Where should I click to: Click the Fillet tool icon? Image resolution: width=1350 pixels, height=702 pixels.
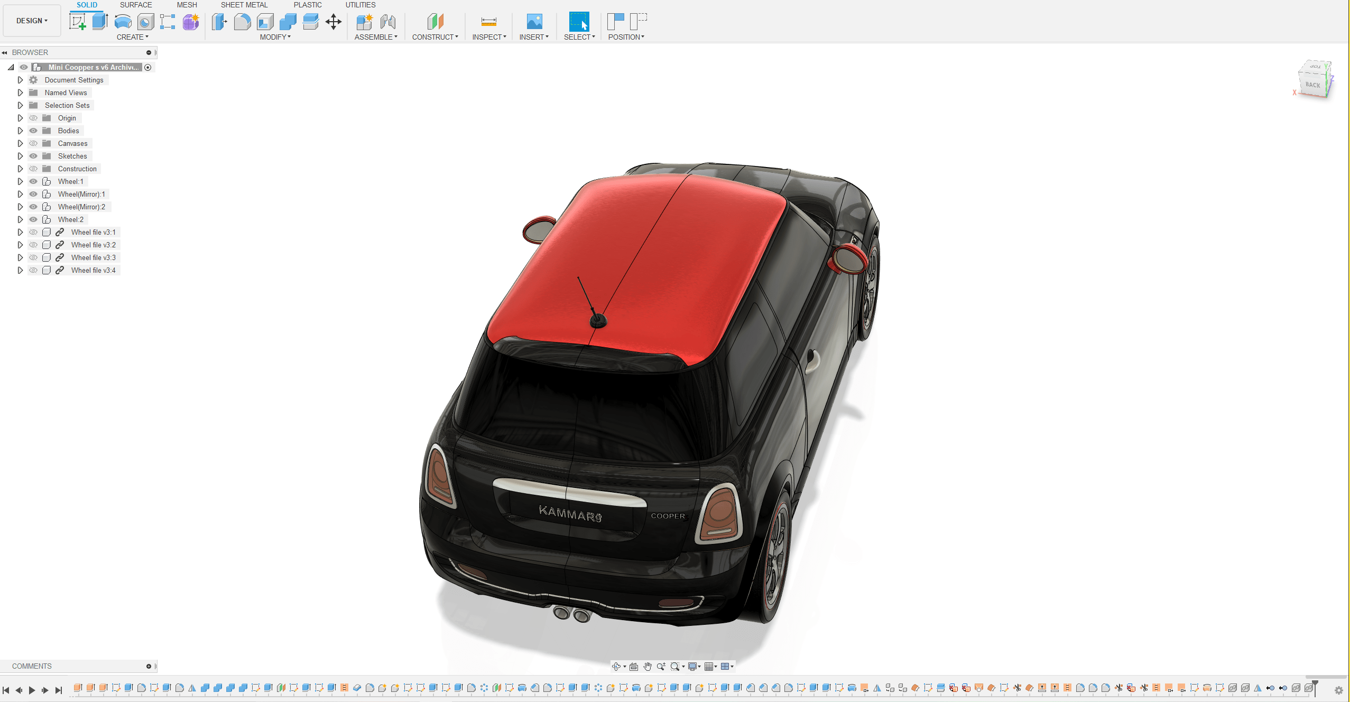(x=242, y=22)
